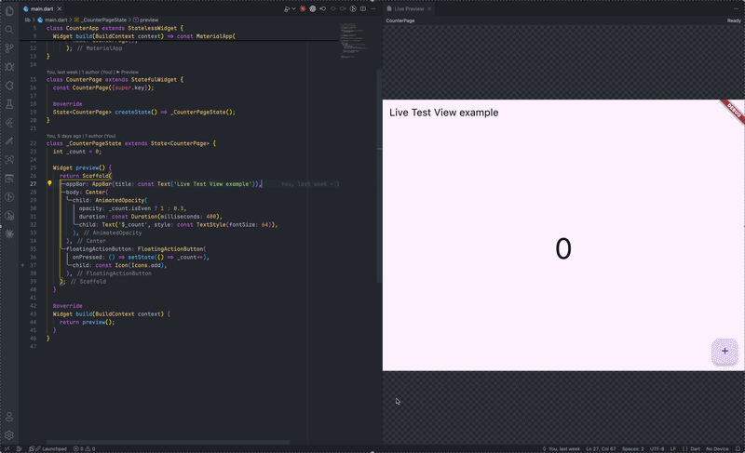Change encoding via UTF-8 status item

[x=657, y=448]
